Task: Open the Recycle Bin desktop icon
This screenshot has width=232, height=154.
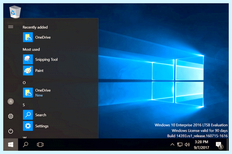Action: tap(15, 12)
